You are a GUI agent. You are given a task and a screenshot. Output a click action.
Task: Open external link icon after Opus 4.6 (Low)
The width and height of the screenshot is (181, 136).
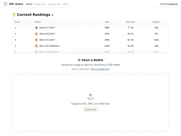click(x=56, y=33)
